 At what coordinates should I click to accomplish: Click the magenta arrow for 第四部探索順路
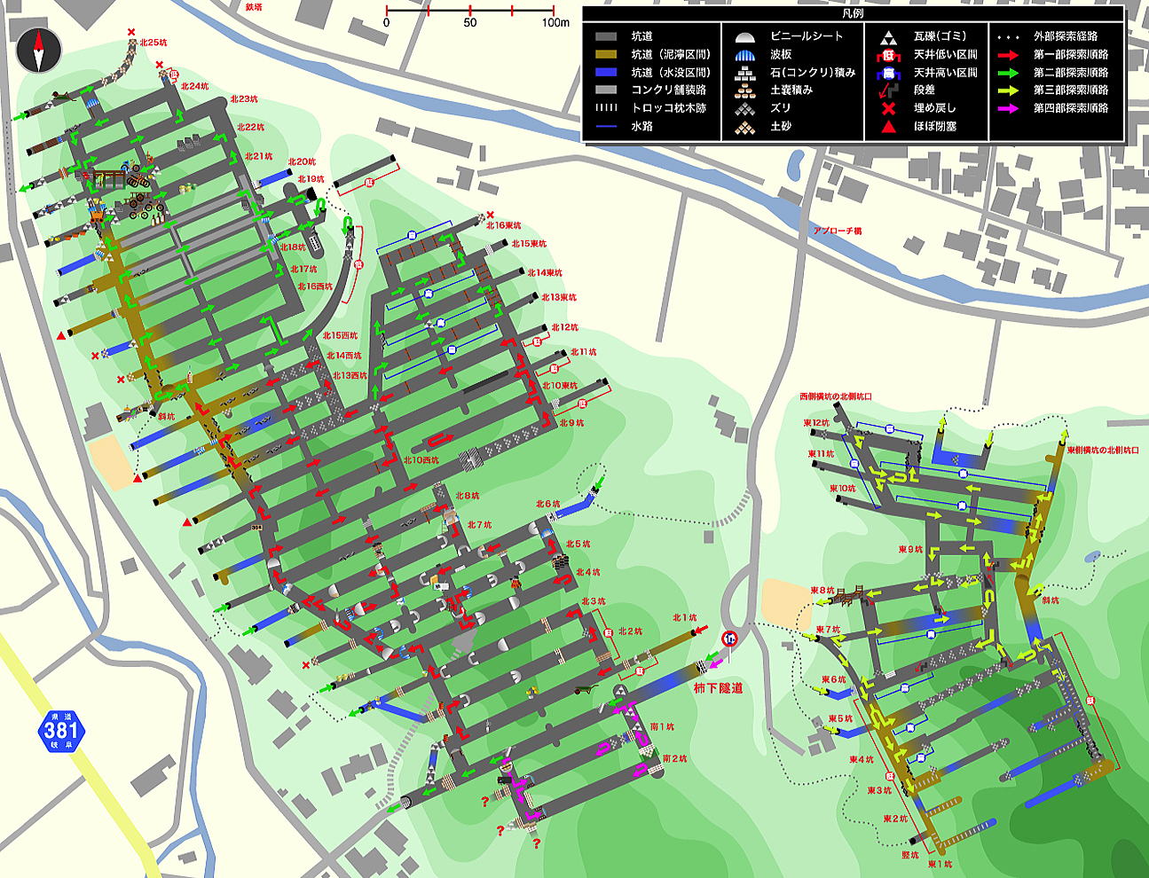click(x=1010, y=108)
